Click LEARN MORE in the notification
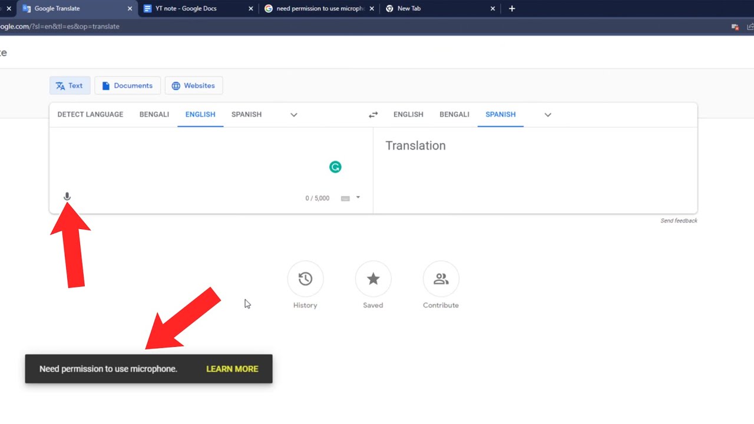Screen dimensions: 754x424 232,369
